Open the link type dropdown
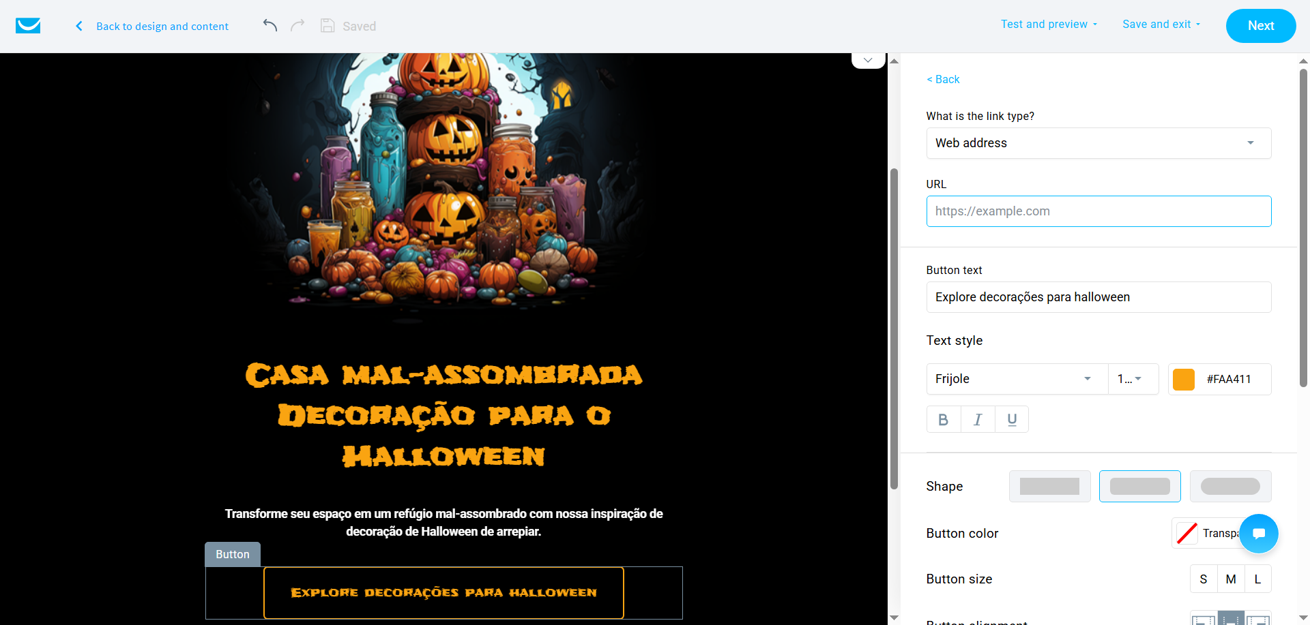The width and height of the screenshot is (1310, 625). (1098, 143)
